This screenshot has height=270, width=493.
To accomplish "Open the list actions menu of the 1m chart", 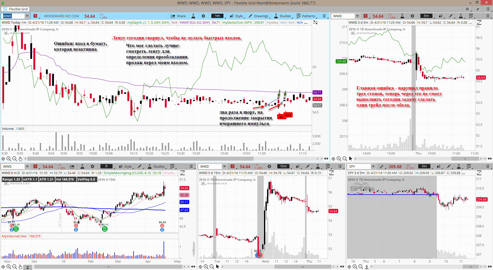I will pyautogui.click(x=324, y=16).
